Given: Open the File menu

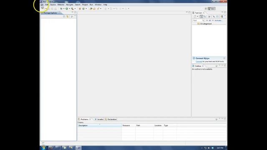Looking at the screenshot, I should [x=42, y=5].
